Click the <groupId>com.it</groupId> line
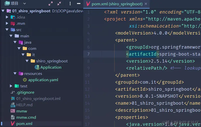The height and width of the screenshot is (127, 201). pyautogui.click(x=149, y=82)
